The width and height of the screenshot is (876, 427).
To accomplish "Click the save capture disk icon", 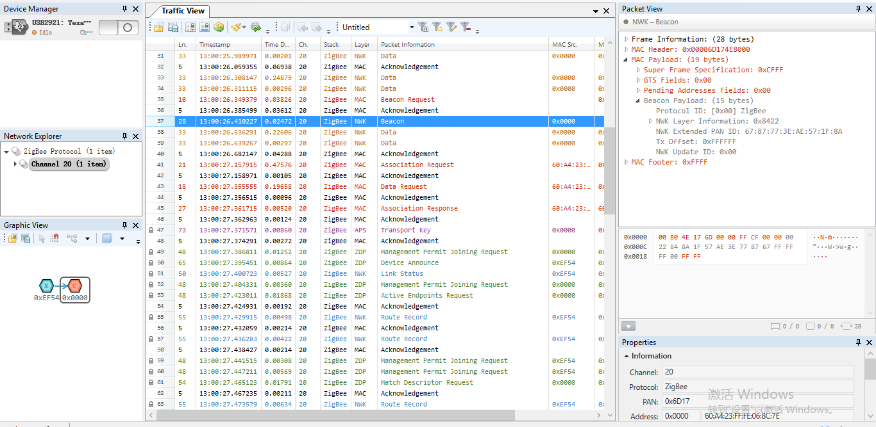I will pyautogui.click(x=173, y=27).
